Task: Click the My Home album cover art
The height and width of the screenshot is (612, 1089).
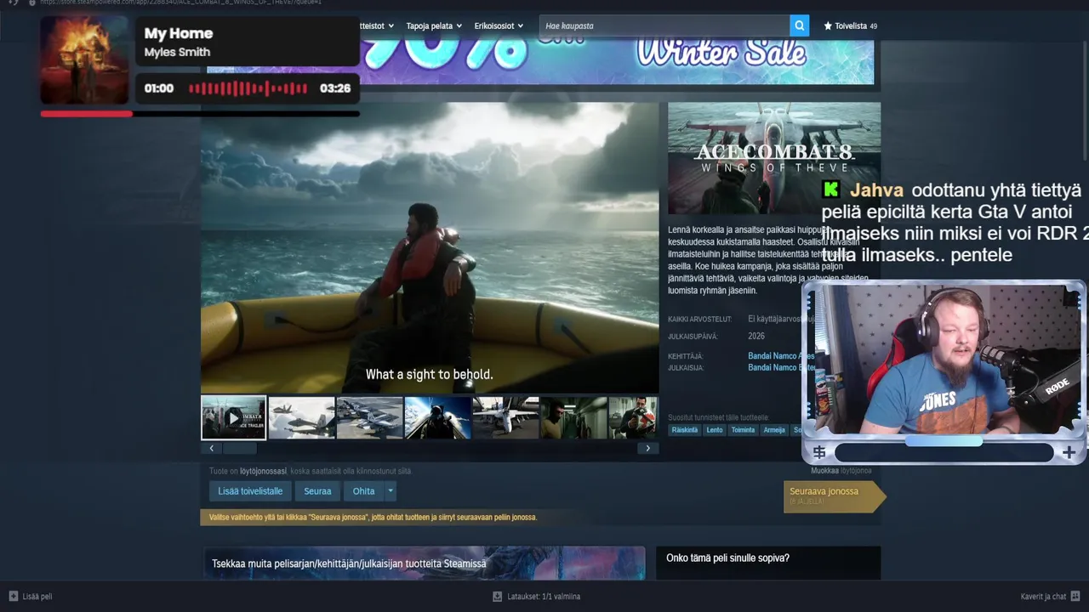Action: pos(84,59)
